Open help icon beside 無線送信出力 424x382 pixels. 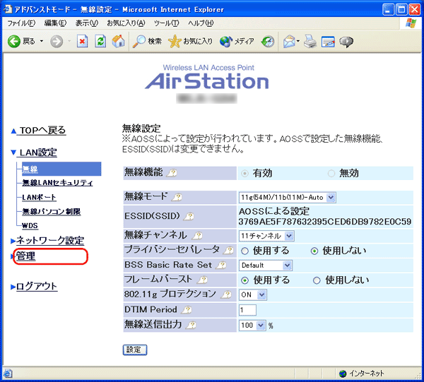(x=192, y=325)
